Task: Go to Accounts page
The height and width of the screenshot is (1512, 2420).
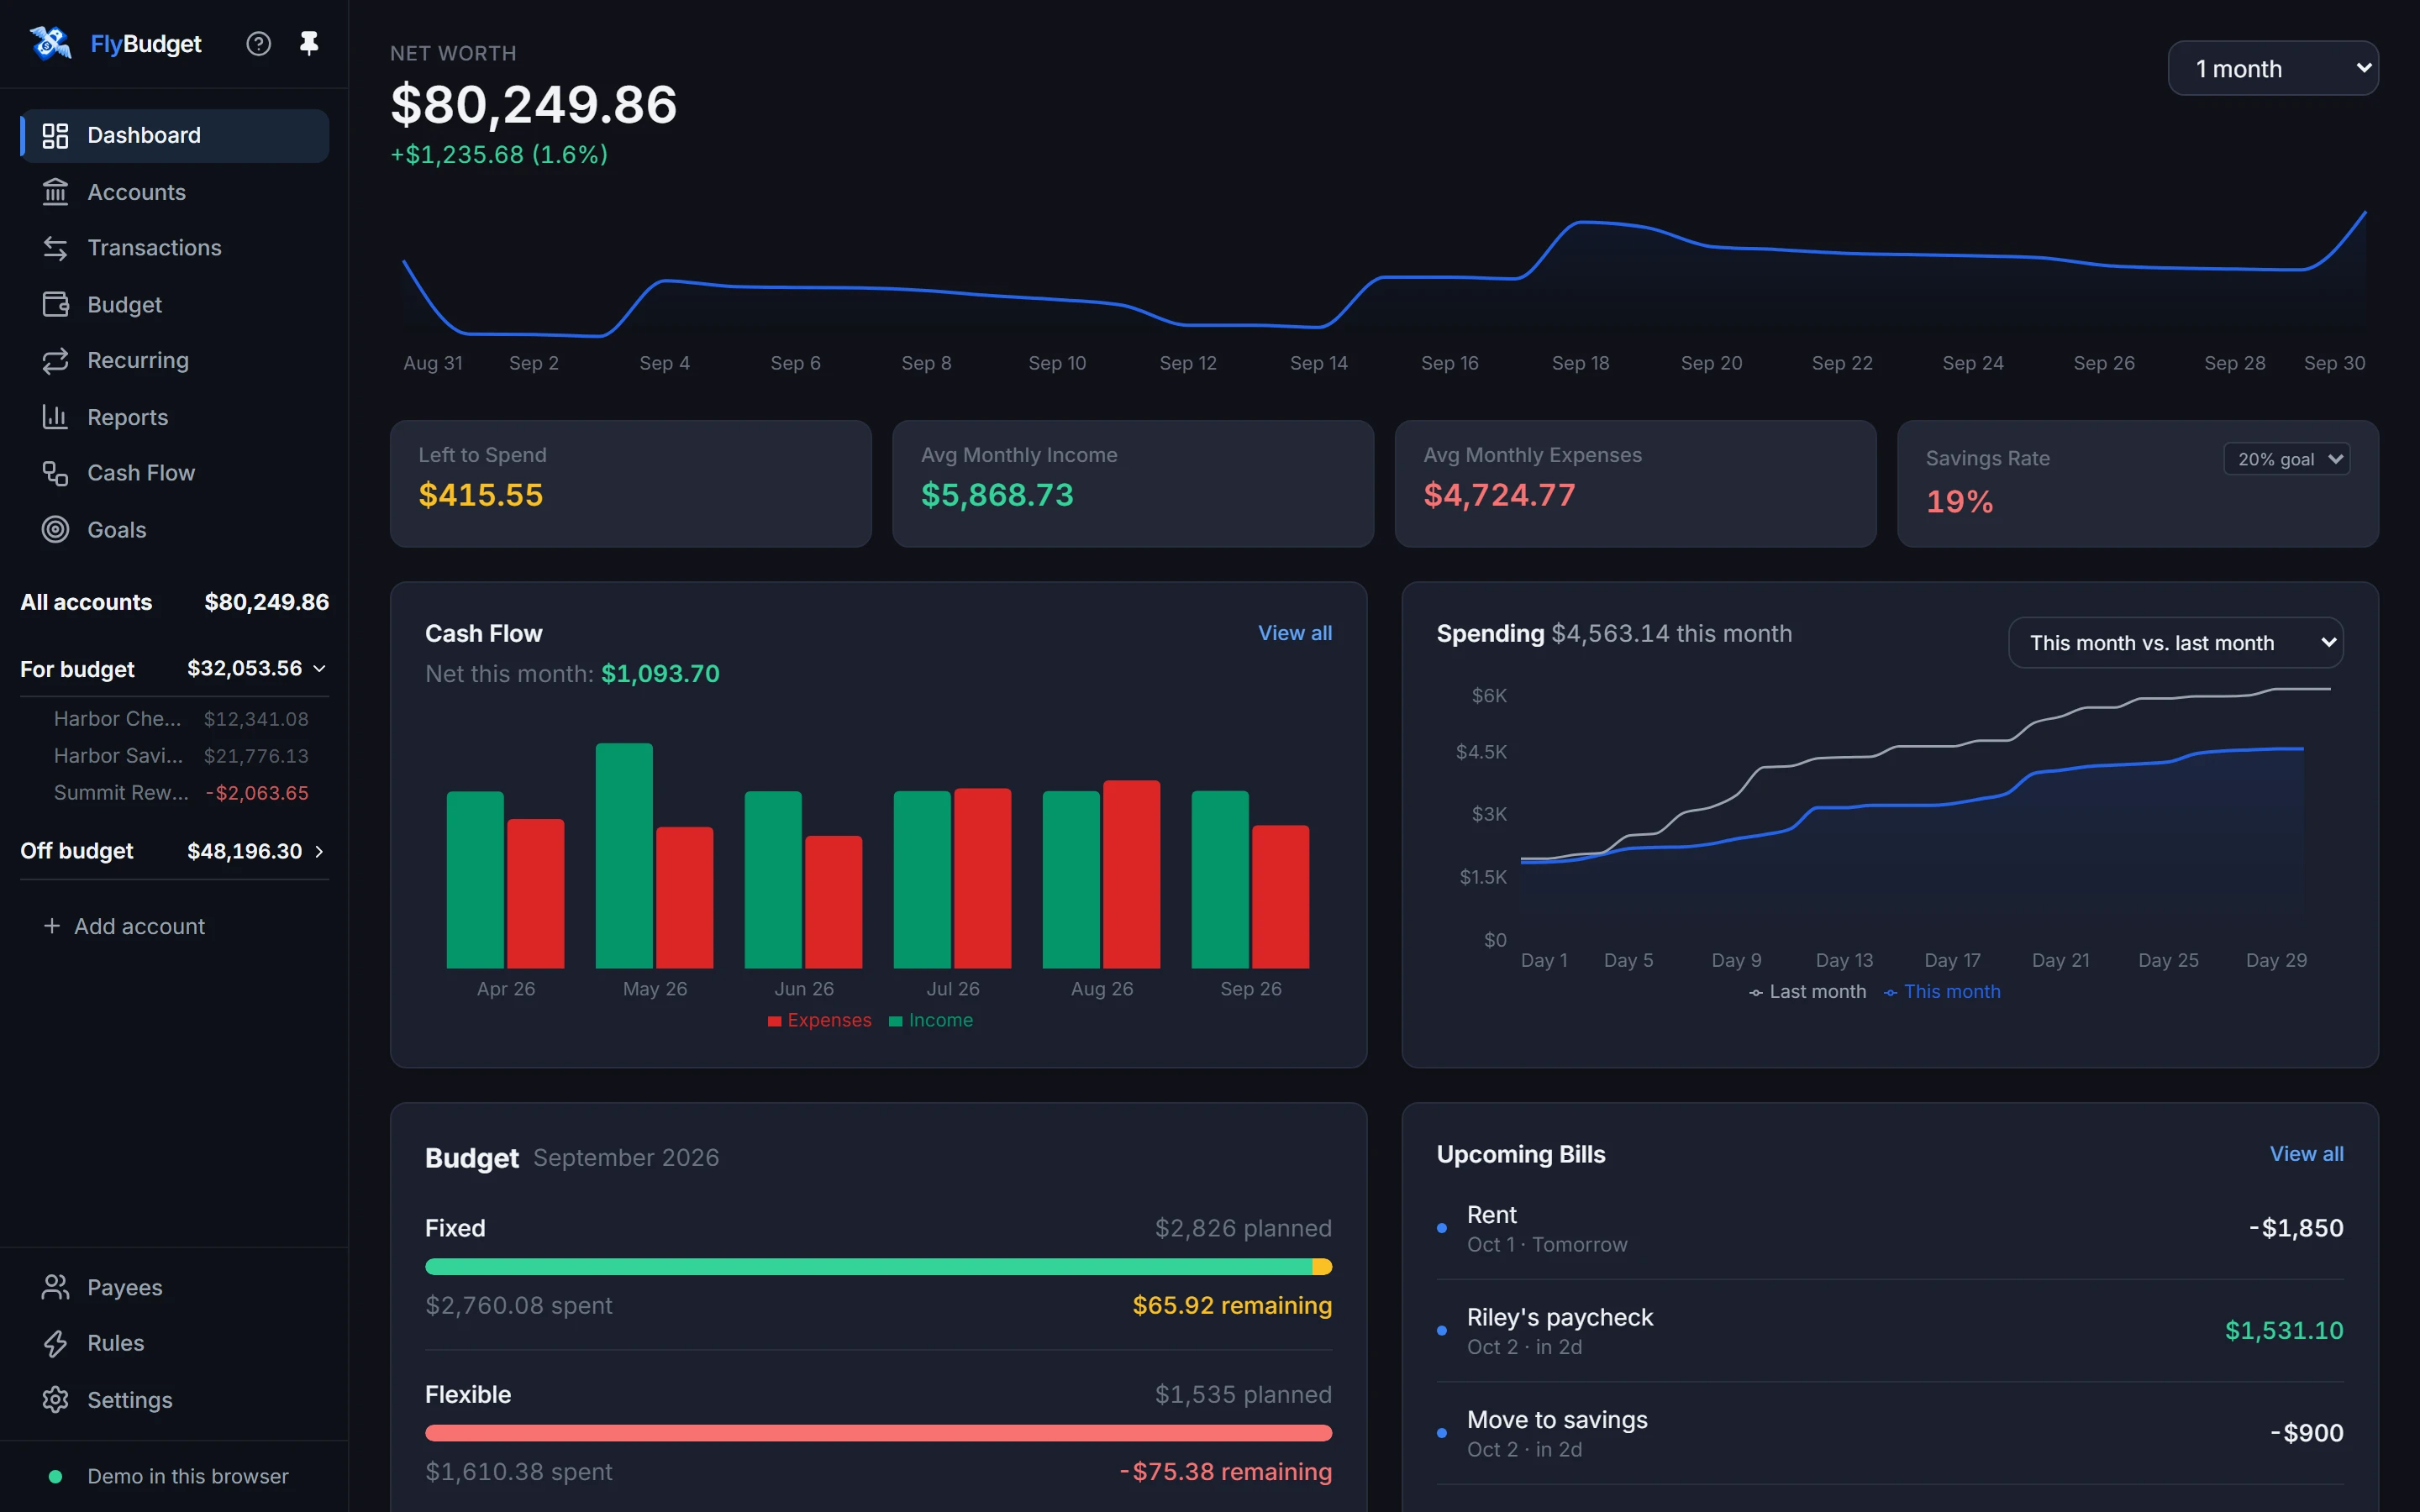Action: click(175, 192)
